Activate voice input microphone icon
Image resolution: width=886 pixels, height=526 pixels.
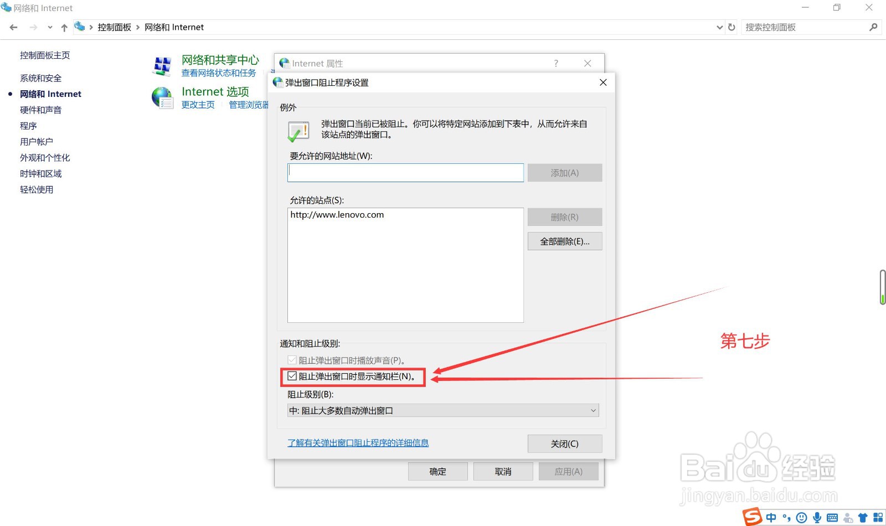(x=816, y=518)
